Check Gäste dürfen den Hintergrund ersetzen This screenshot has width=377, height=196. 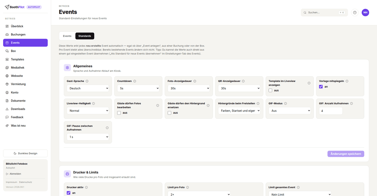170,113
